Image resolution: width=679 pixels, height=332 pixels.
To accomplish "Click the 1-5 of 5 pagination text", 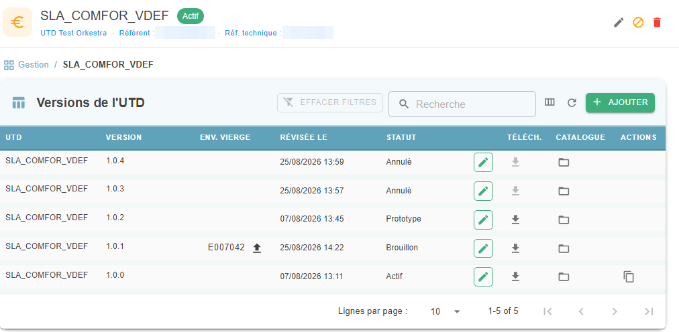I will click(503, 311).
